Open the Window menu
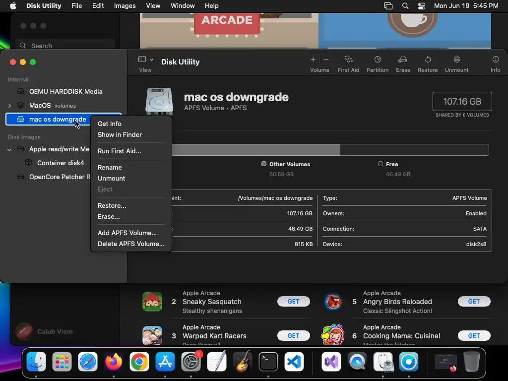The image size is (508, 381). [x=183, y=6]
